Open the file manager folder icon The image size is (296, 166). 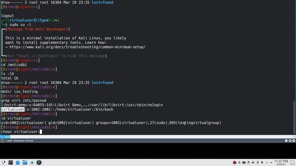(x=25, y=162)
